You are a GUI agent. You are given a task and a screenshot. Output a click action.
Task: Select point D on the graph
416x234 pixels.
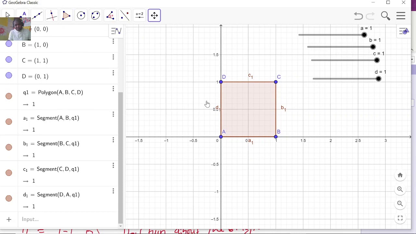(221, 82)
